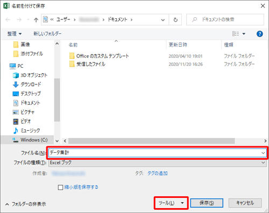
Task: Click the Excel icon in title bar
Action: [6, 6]
